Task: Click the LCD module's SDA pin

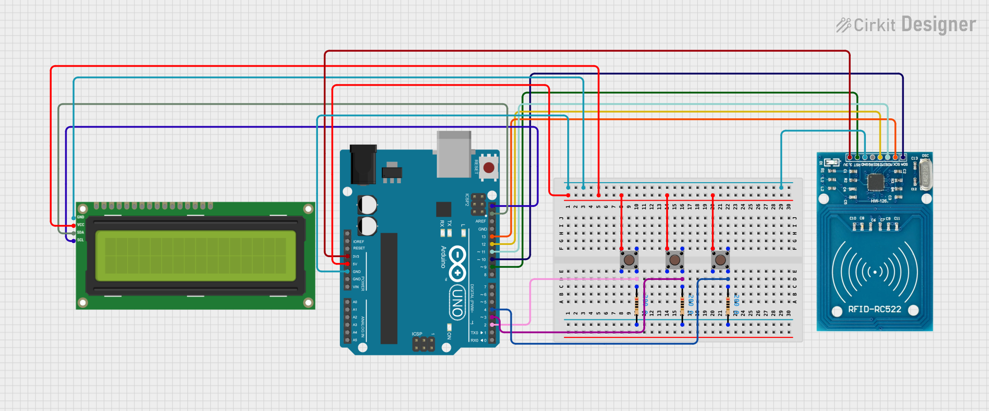Action: (74, 233)
